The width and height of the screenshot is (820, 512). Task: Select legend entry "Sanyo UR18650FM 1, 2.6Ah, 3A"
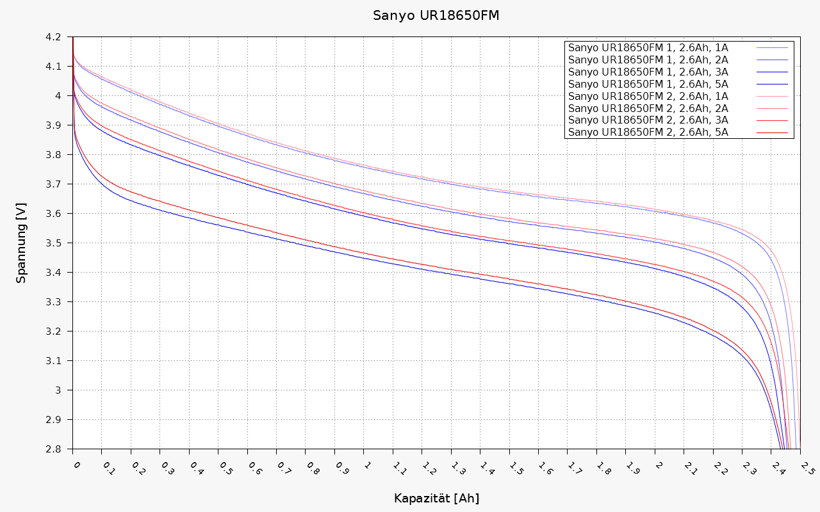(648, 72)
